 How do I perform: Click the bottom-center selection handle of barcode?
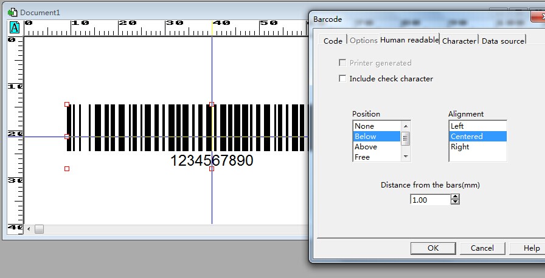coord(212,169)
